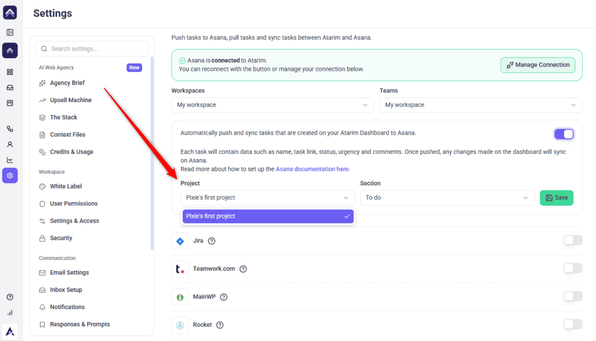This screenshot has width=596, height=341.
Task: Open Credits & Usage settings
Action: click(72, 152)
